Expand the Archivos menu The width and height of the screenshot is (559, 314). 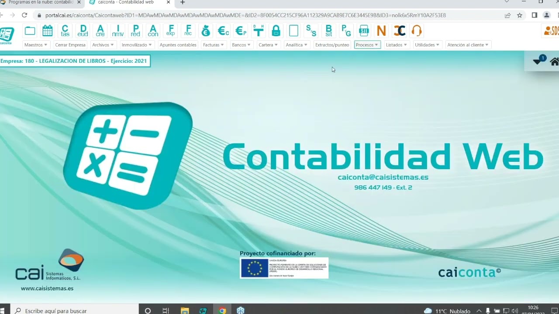tap(103, 45)
